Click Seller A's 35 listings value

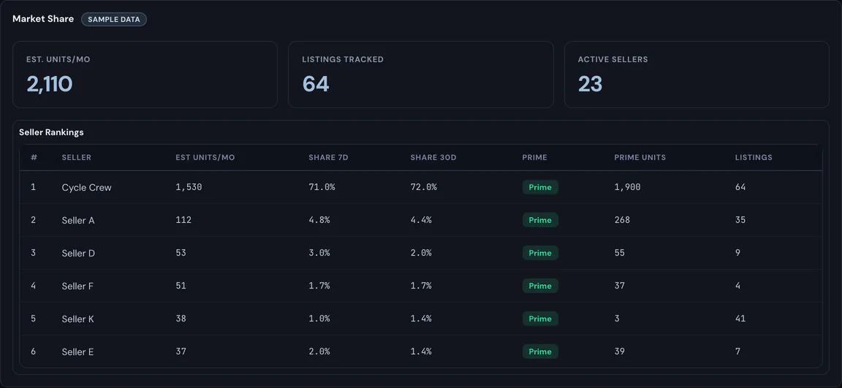(740, 220)
